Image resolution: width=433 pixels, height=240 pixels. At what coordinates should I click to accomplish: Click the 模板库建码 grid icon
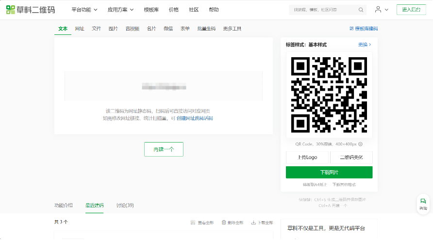click(351, 29)
